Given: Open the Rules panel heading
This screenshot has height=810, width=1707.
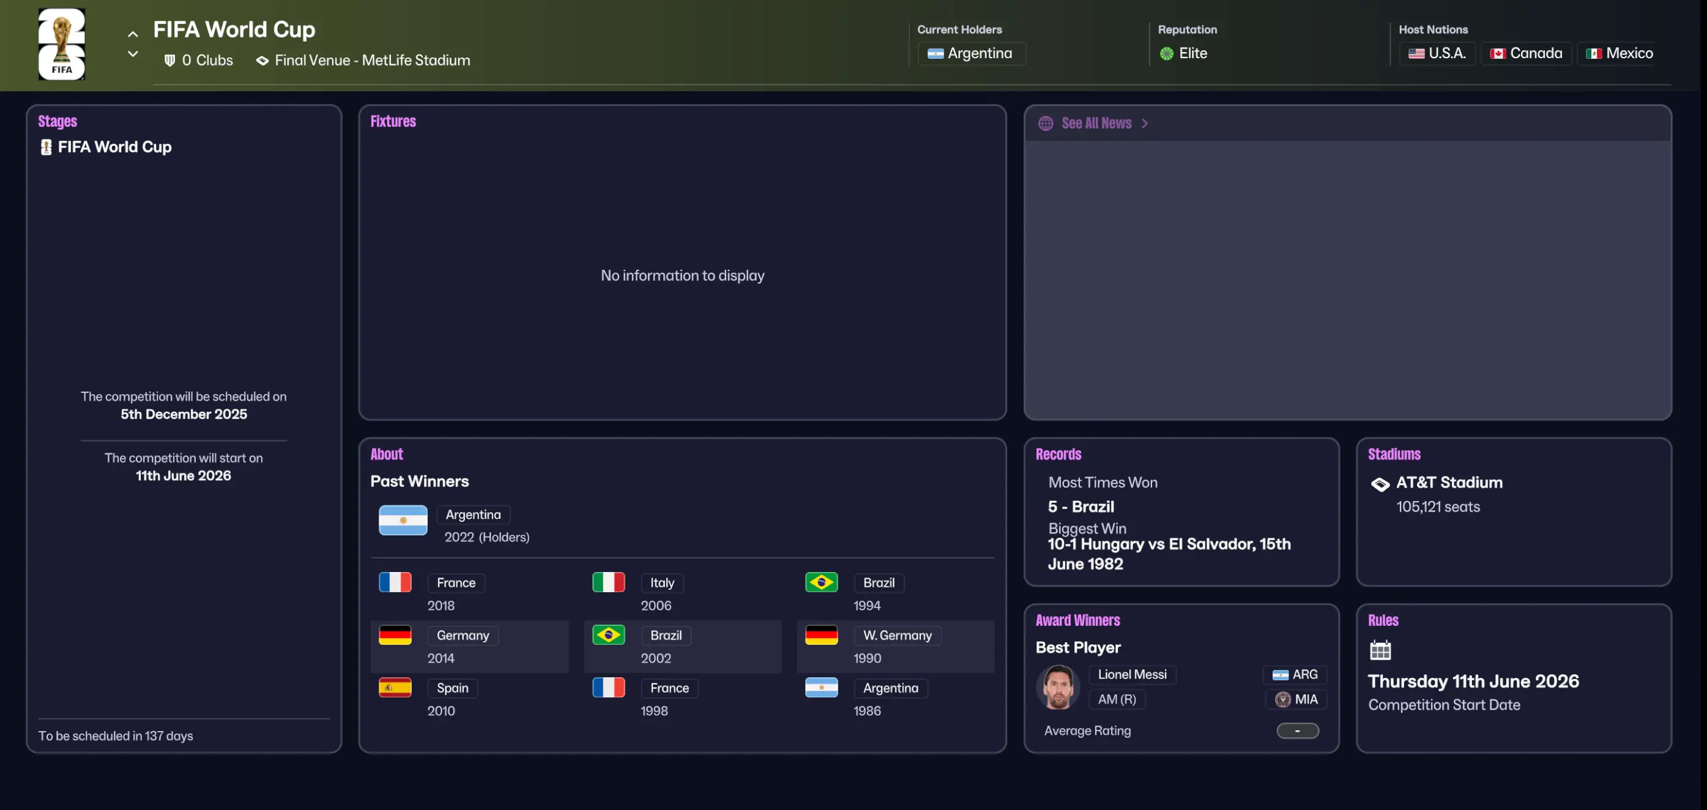Looking at the screenshot, I should (1383, 620).
